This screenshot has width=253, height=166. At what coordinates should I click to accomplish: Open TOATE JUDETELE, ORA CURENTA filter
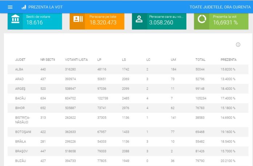tap(219, 7)
